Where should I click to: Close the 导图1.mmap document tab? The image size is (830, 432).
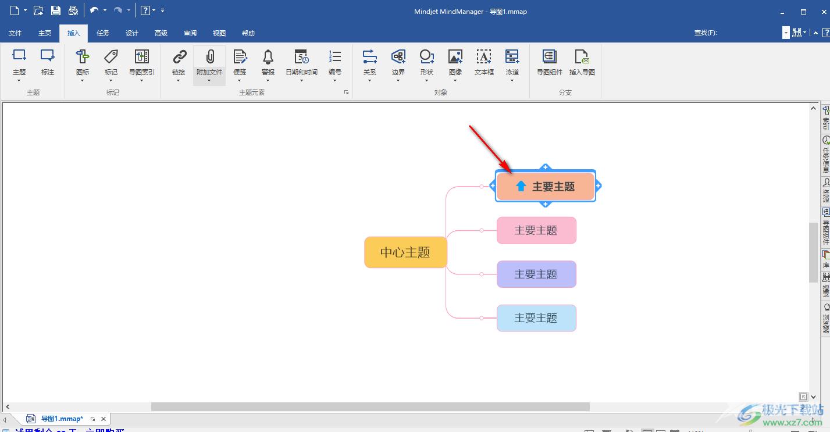coord(104,419)
